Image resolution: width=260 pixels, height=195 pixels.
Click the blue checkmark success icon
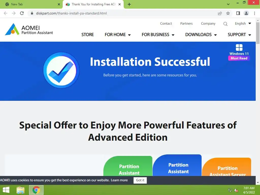pos(61,70)
